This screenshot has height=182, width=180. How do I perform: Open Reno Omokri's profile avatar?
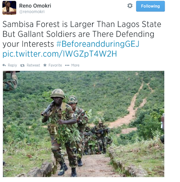[x=9, y=8]
